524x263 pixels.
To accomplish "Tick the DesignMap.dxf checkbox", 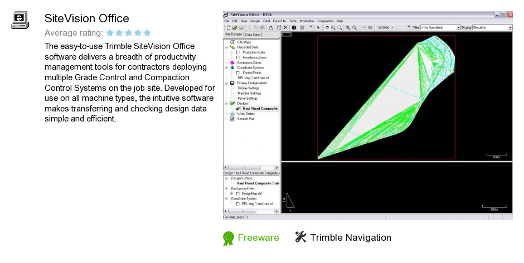I will point(237,193).
